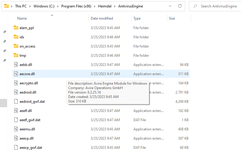Click the aebb.dll file icon
This screenshot has height=158, width=241.
pos(16,65)
